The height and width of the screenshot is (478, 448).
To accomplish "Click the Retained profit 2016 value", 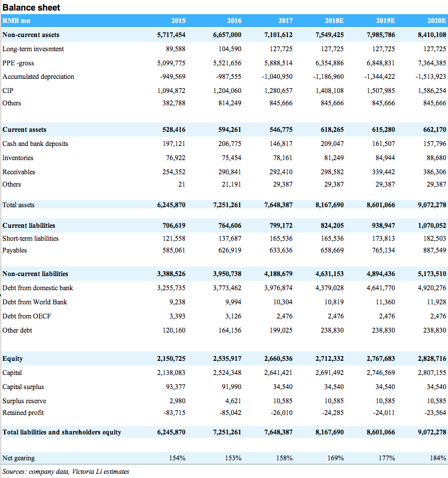I will tap(229, 413).
